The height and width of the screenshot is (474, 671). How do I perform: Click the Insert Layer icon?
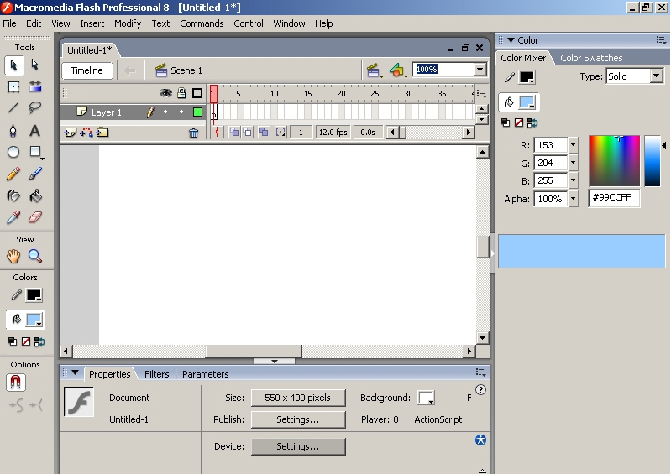click(x=70, y=133)
